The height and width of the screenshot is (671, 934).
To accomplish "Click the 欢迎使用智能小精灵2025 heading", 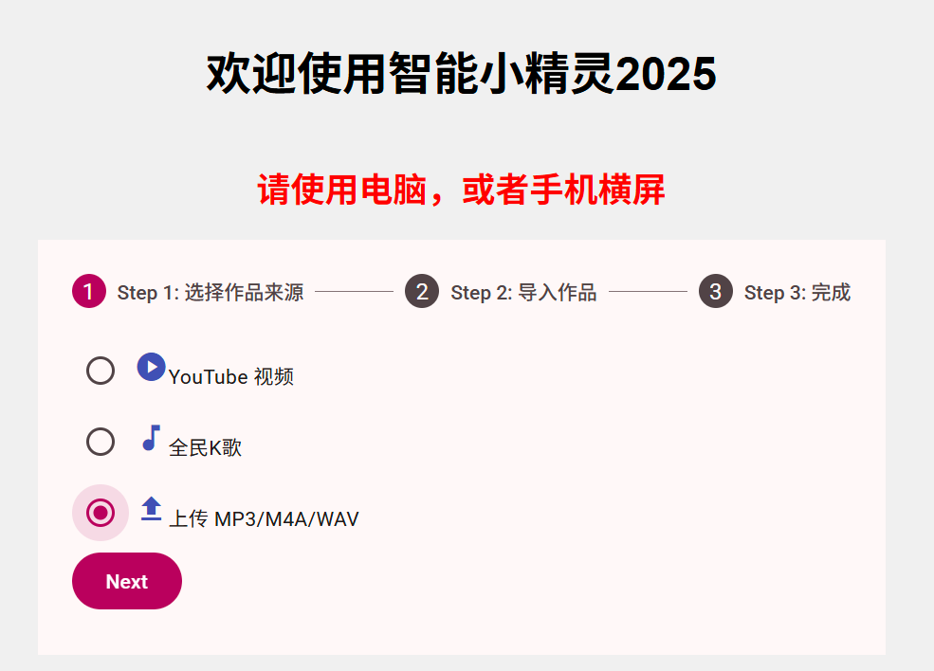I will pyautogui.click(x=462, y=73).
